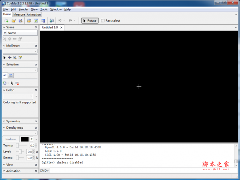The image size is (240, 180).
Task: Click the MolStruct center-move crosshair icon
Action: click(10, 57)
